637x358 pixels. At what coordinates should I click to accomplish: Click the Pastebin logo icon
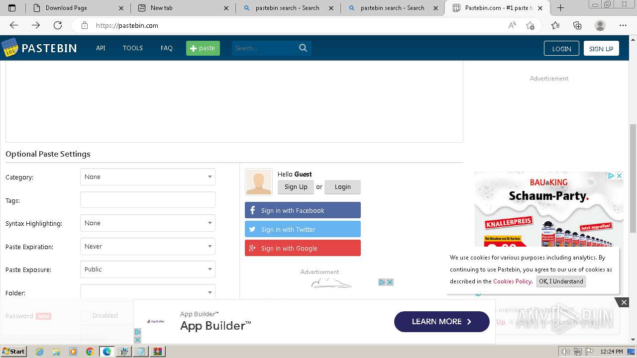9,48
